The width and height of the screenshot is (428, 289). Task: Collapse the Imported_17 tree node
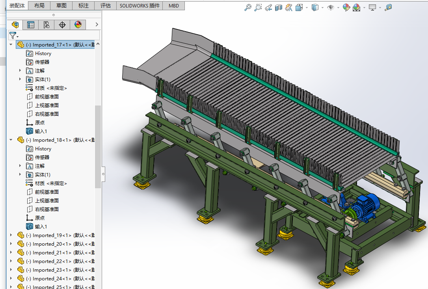coord(11,45)
